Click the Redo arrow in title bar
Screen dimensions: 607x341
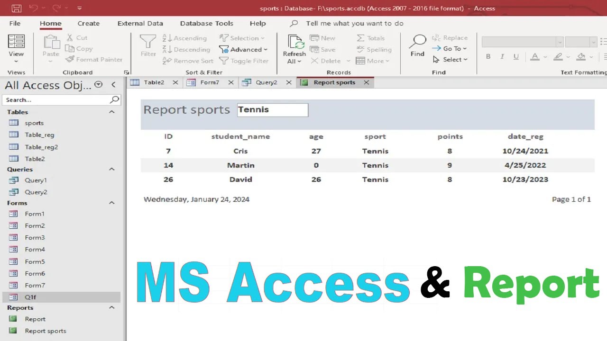(56, 8)
